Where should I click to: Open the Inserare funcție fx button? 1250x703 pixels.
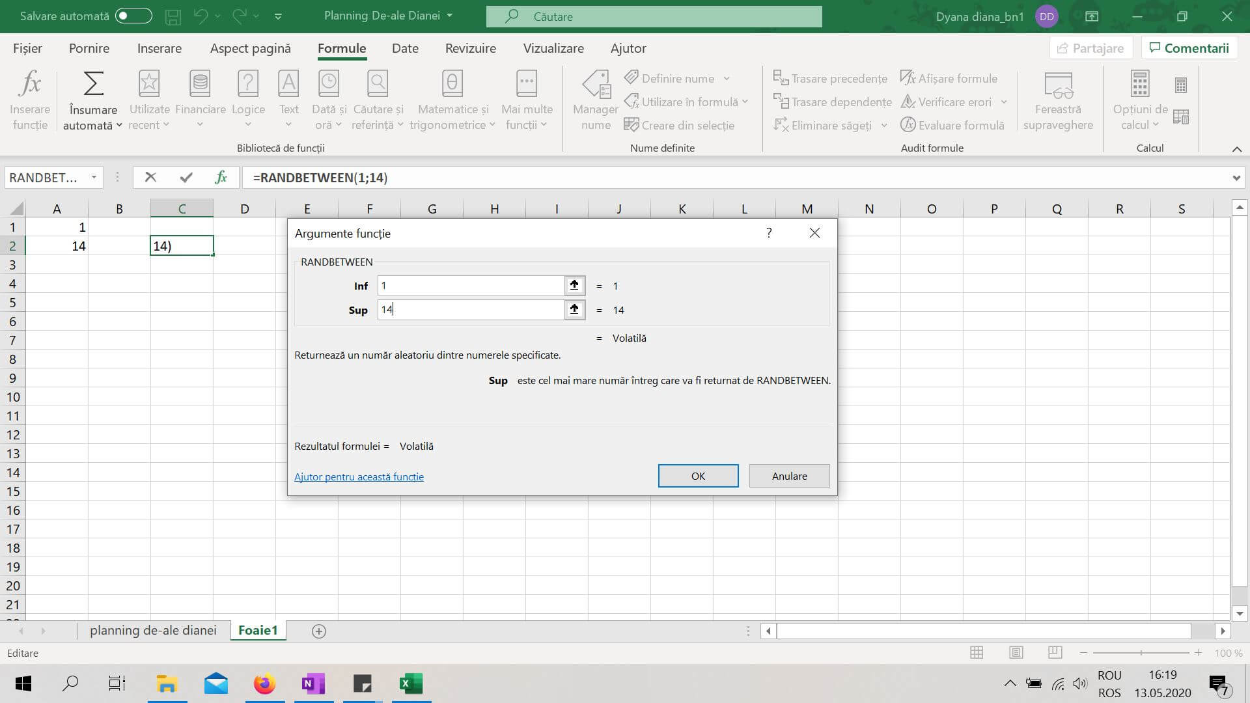click(30, 100)
